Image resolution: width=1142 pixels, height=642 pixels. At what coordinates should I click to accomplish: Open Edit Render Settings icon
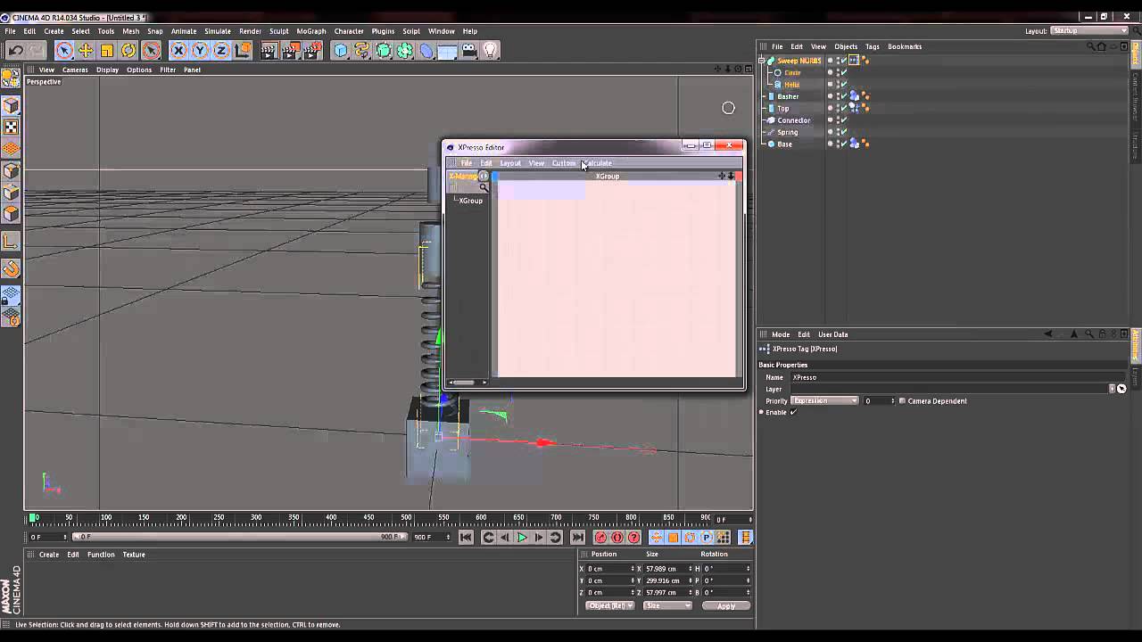(311, 51)
